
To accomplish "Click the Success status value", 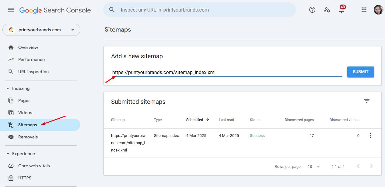I will point(257,136).
